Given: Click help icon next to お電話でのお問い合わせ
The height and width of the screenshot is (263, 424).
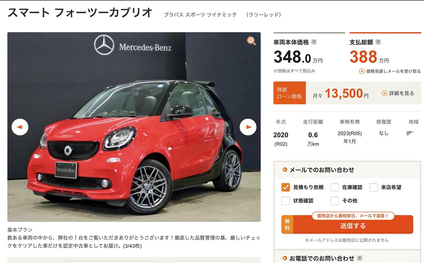Looking at the screenshot, I should (x=359, y=258).
